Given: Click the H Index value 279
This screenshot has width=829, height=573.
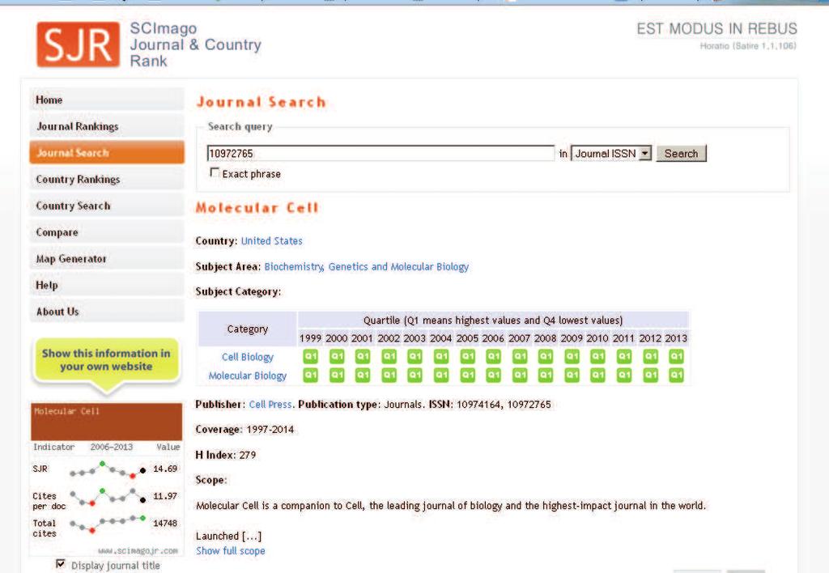Looking at the screenshot, I should [248, 455].
